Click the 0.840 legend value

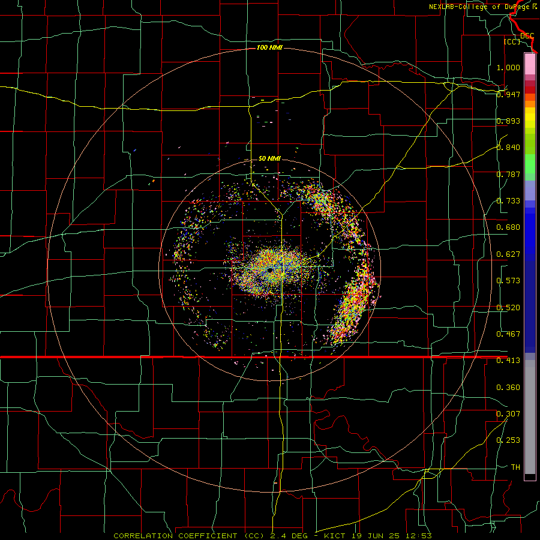[x=508, y=148]
